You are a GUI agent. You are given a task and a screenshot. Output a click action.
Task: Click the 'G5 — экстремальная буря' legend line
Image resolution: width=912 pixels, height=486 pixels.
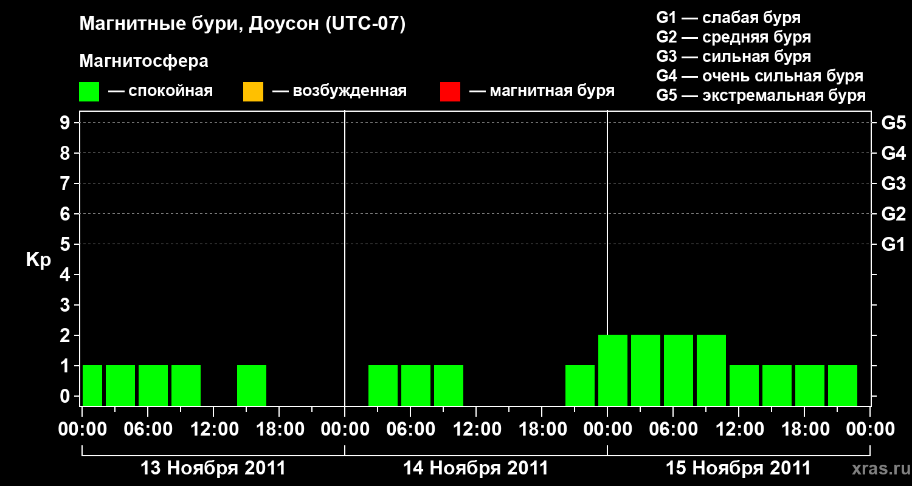click(x=761, y=95)
